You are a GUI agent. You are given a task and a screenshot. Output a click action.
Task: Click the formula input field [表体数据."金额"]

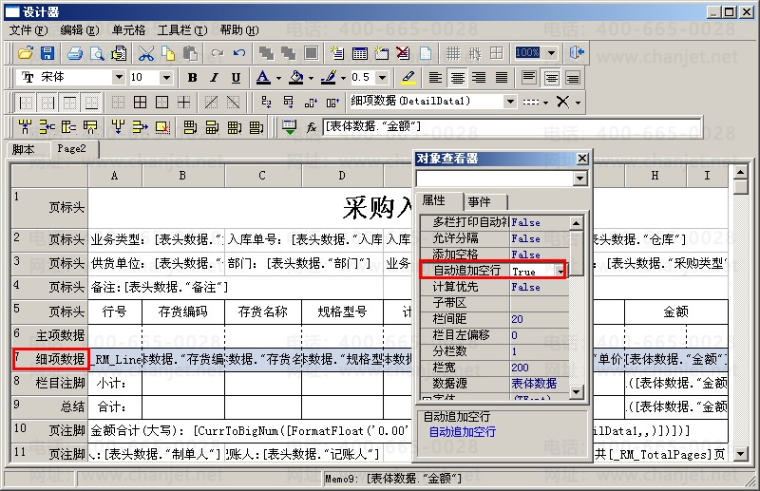click(x=512, y=127)
